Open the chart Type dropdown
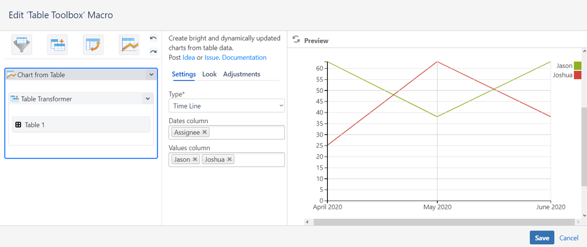The height and width of the screenshot is (247, 587). 226,106
